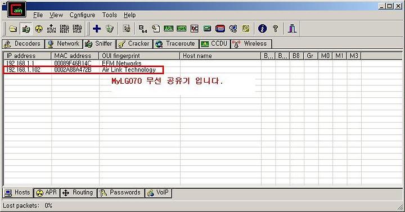Click the Gr column header
The image size is (405, 212).
310,56
